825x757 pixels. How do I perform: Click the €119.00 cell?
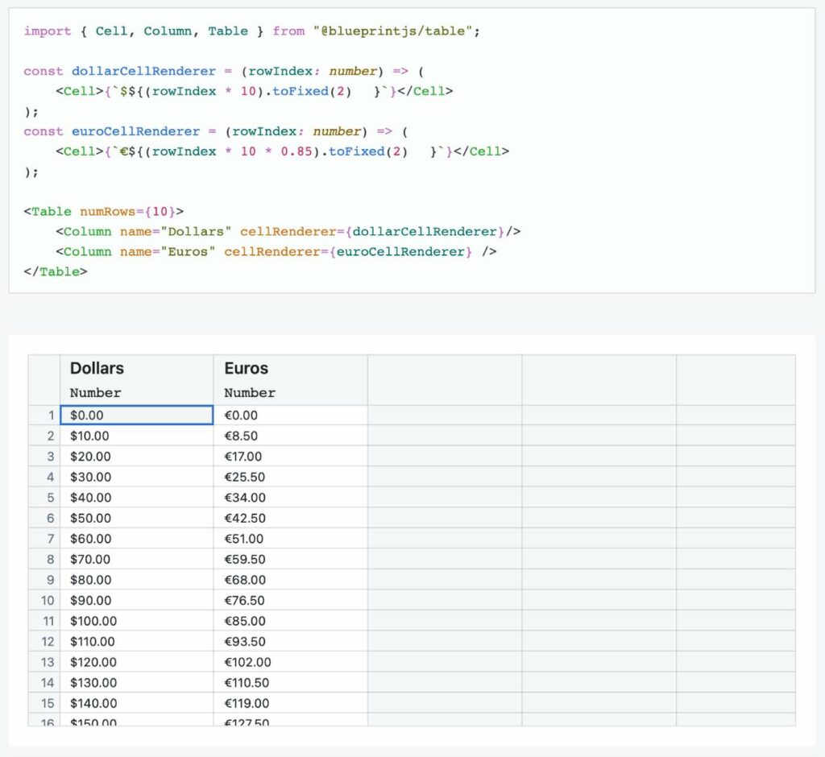[290, 702]
